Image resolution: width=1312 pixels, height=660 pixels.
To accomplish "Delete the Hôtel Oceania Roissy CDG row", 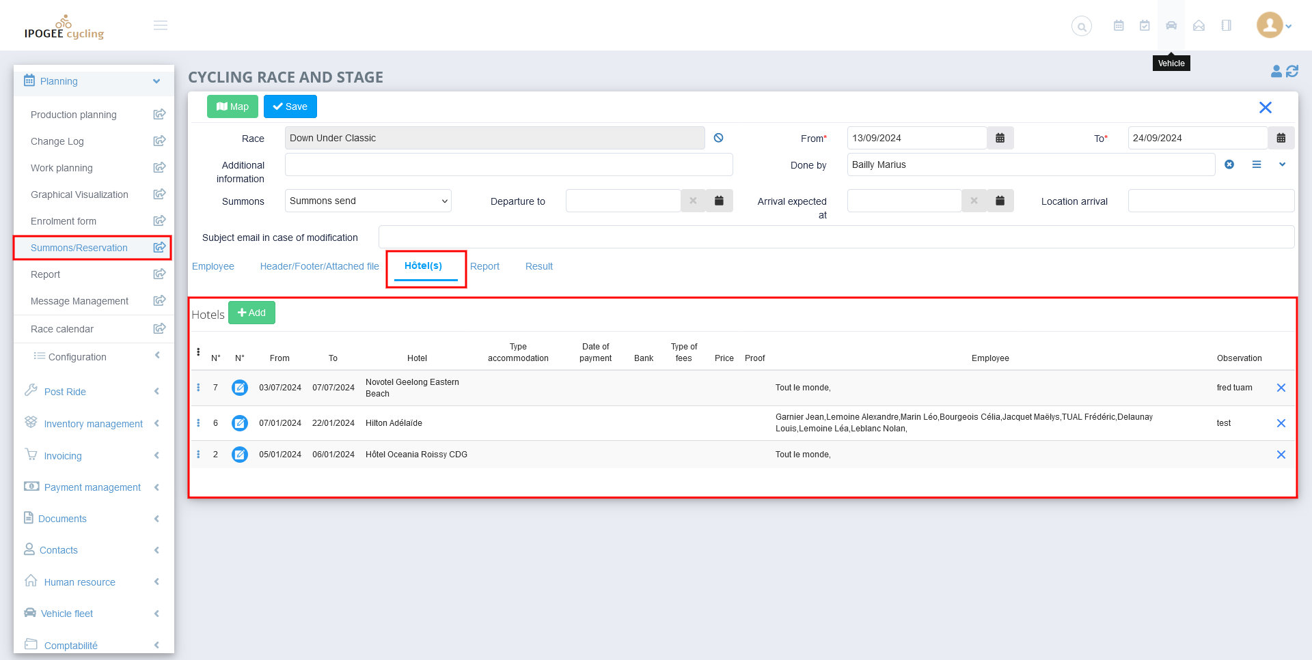I will pyautogui.click(x=1281, y=455).
